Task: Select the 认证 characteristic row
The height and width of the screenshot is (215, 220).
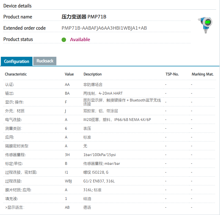Action: click(x=10, y=84)
